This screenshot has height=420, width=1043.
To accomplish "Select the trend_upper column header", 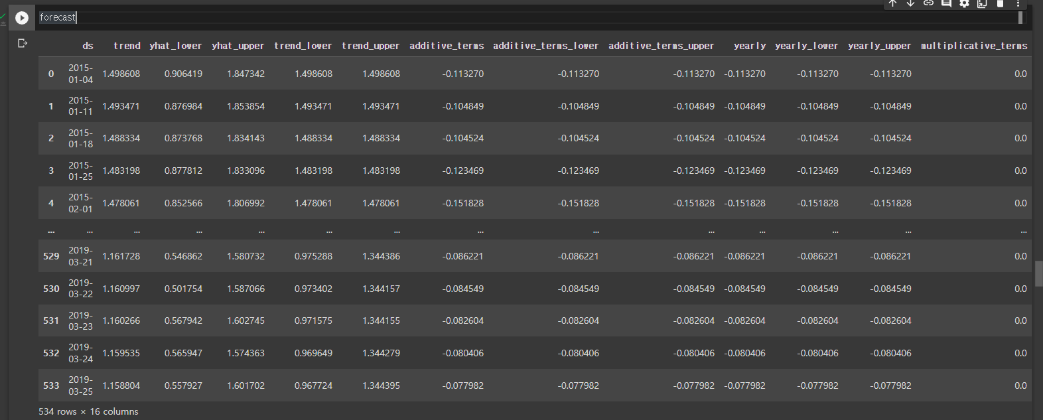I will (371, 46).
